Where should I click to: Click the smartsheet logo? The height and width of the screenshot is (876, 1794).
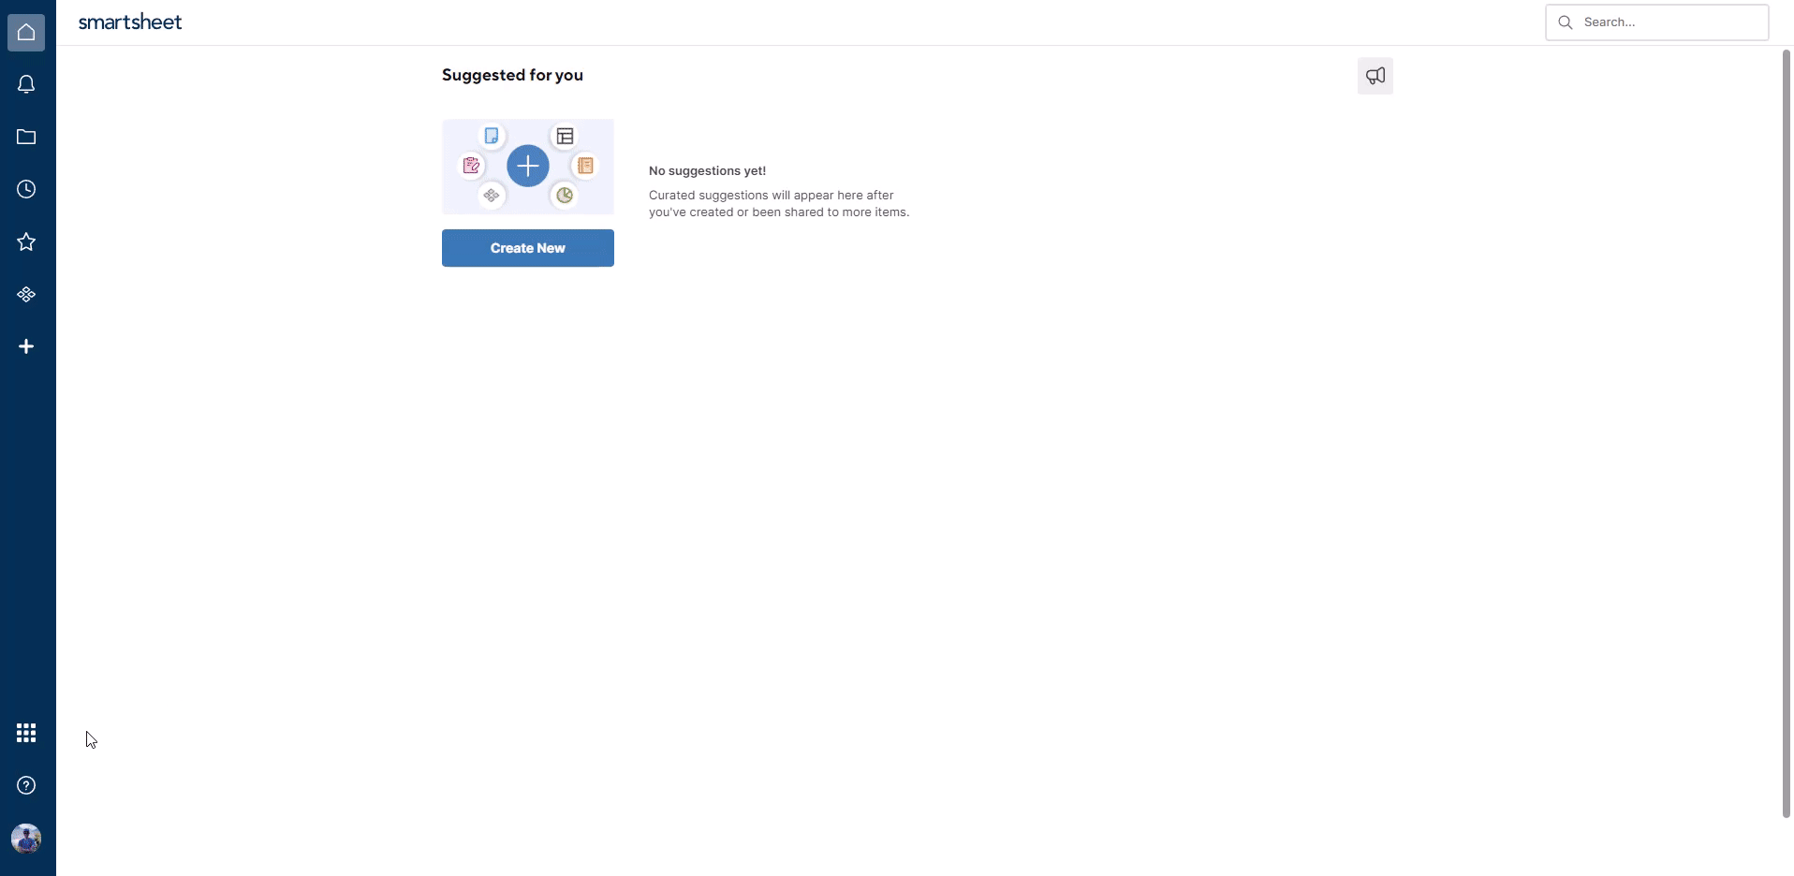(x=130, y=22)
